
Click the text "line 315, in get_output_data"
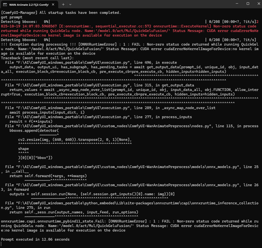coord(164,85)
